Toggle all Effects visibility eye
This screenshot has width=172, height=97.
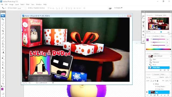154,84
